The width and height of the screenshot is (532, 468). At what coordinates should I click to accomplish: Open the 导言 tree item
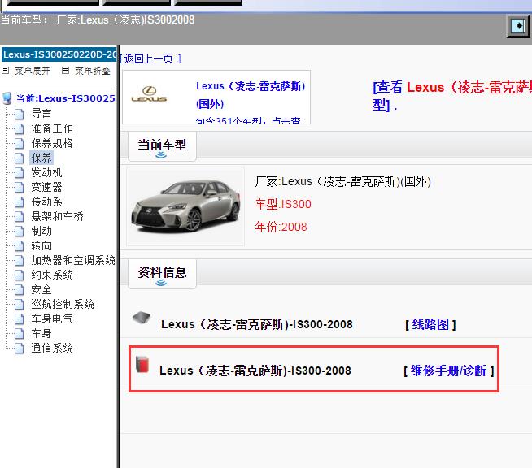(41, 113)
